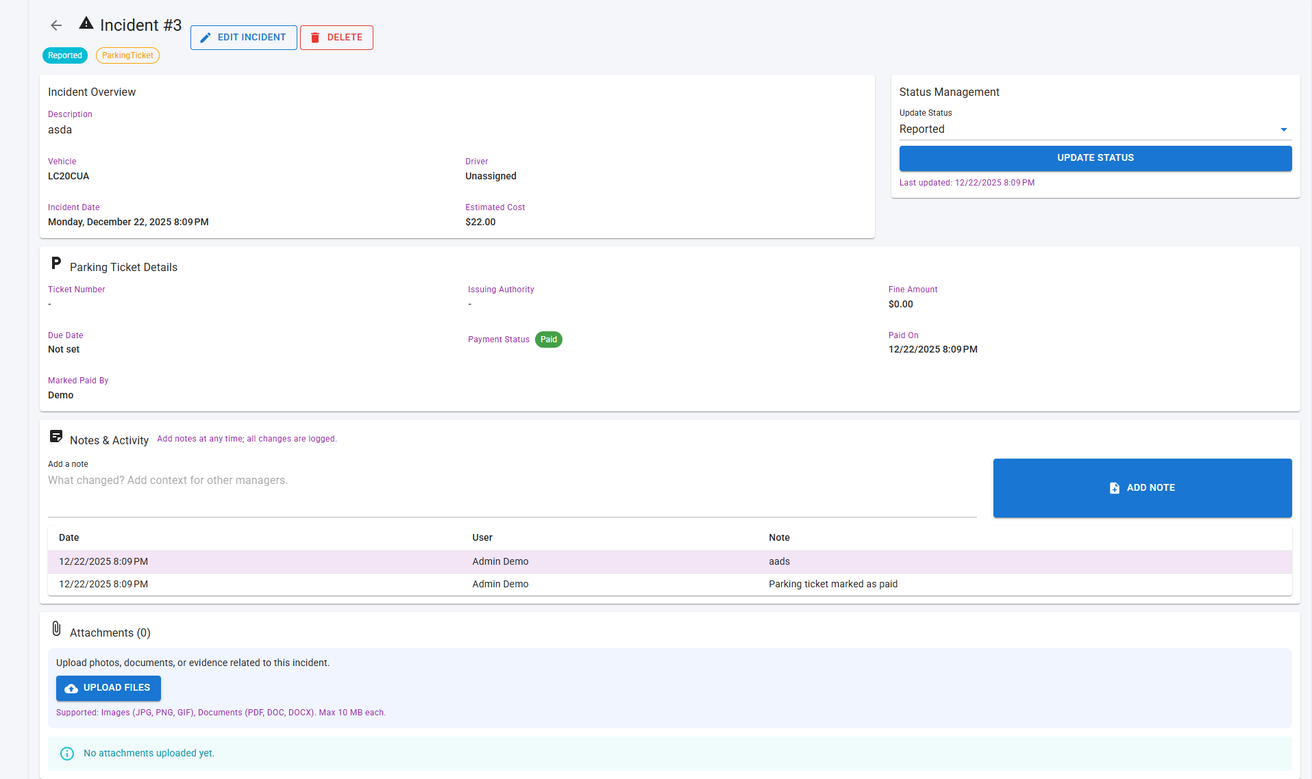
Task: Expand the Reported status selector chevron
Action: [x=1283, y=129]
